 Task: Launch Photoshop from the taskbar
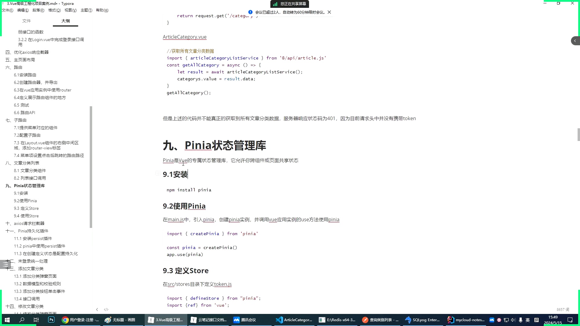click(51, 320)
